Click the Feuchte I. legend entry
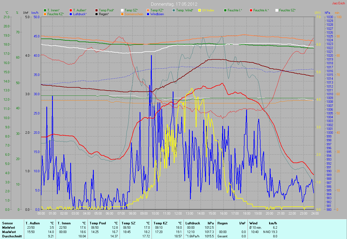This screenshot has width=347, height=239. point(235,10)
